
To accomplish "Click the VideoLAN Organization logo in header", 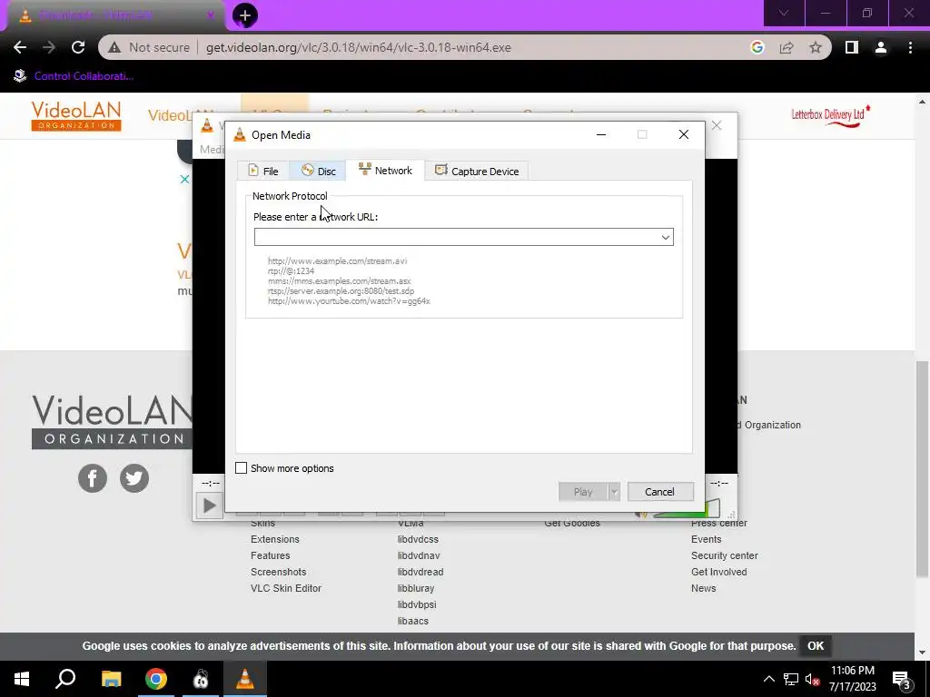I will (76, 115).
